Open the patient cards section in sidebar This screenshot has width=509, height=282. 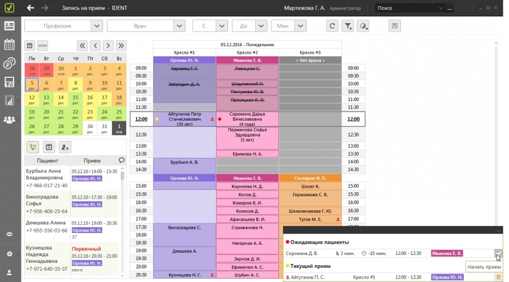tap(10, 26)
